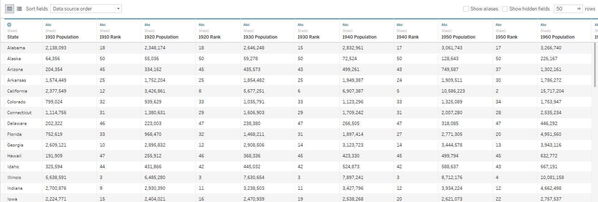Click the Abc type icon above 1950 Rank

tap(499, 25)
